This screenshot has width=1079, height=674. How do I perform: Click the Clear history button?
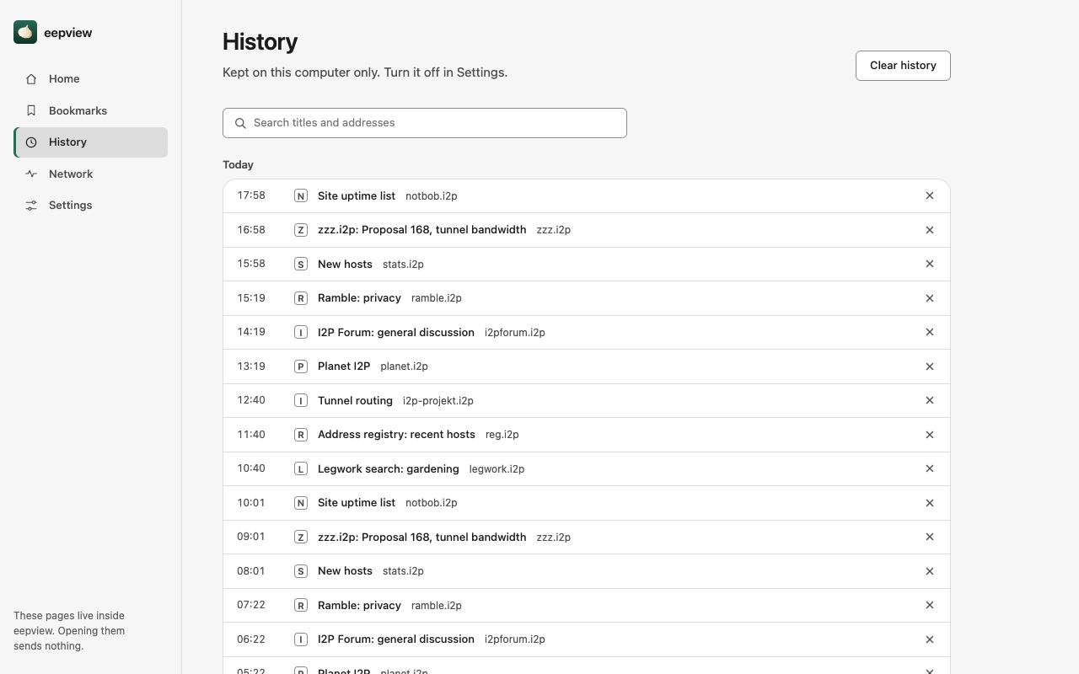click(903, 66)
